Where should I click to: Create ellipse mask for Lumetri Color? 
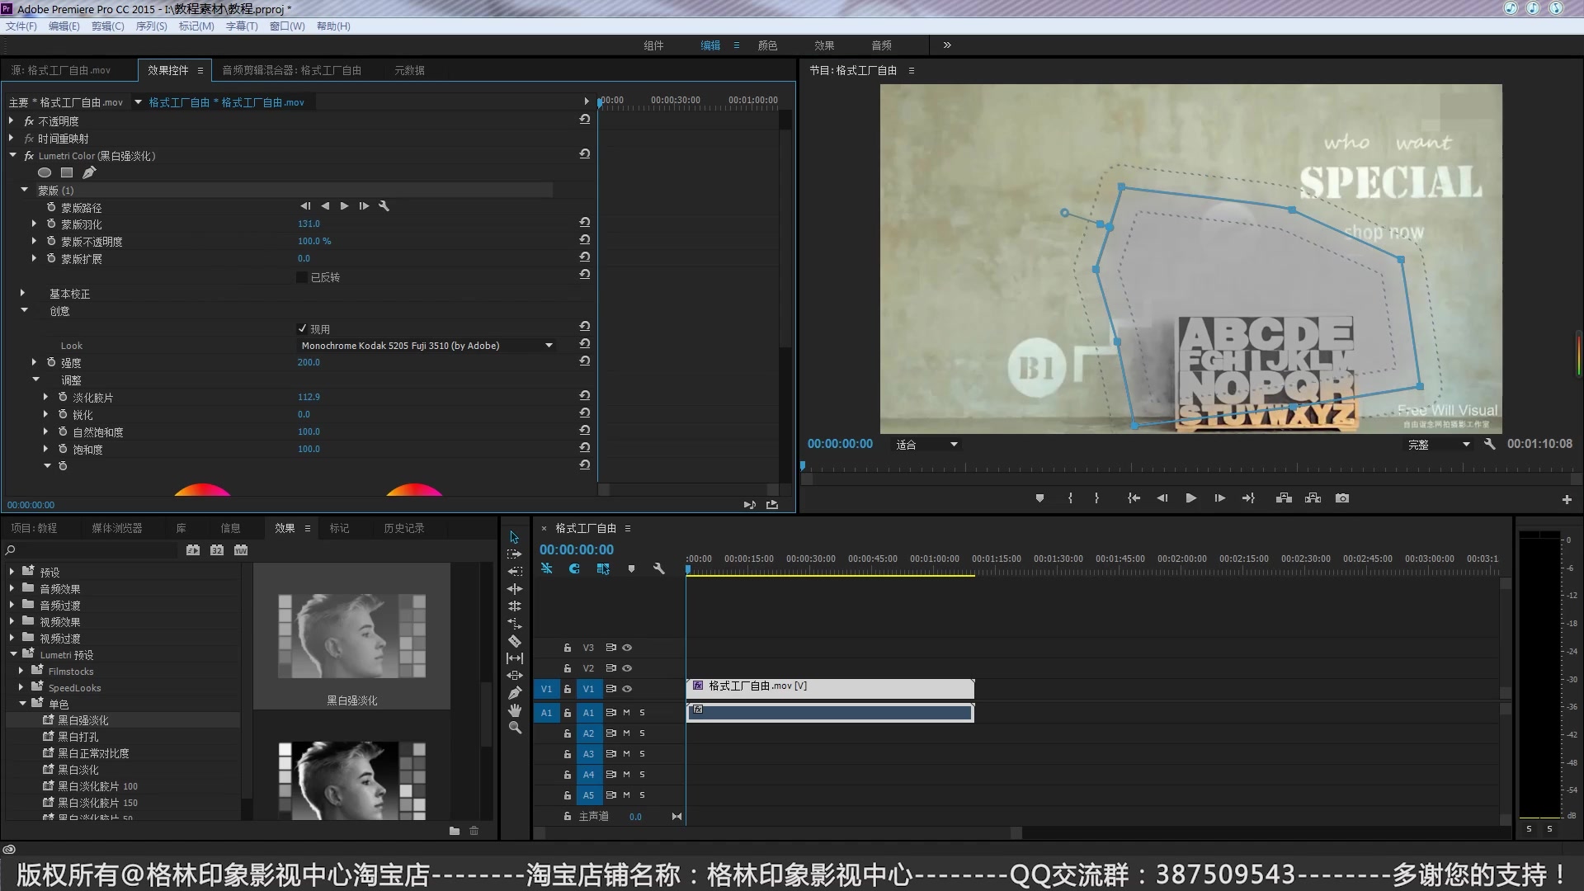coord(45,172)
